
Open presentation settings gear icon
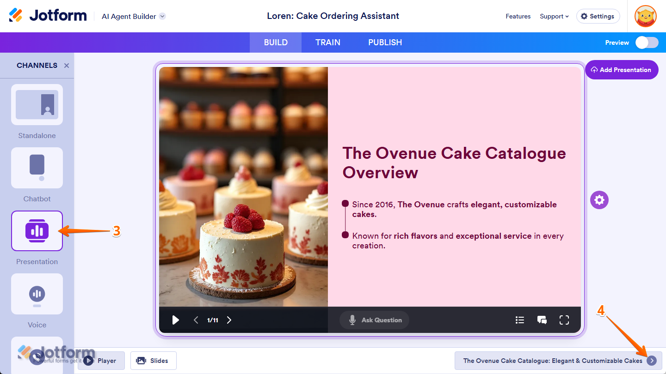[x=599, y=200]
